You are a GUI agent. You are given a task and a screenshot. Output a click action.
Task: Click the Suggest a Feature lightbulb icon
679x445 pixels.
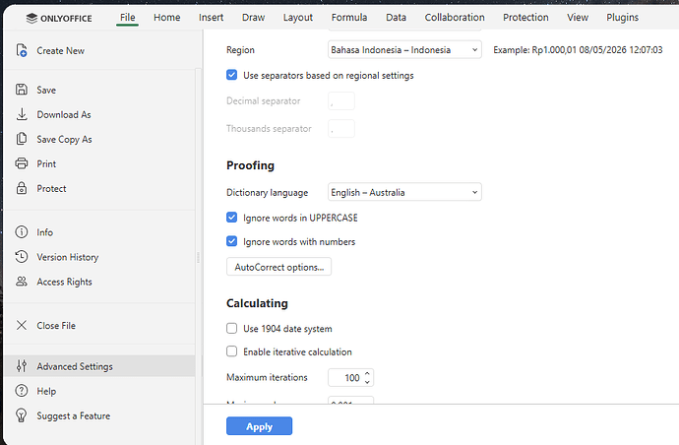click(x=22, y=415)
